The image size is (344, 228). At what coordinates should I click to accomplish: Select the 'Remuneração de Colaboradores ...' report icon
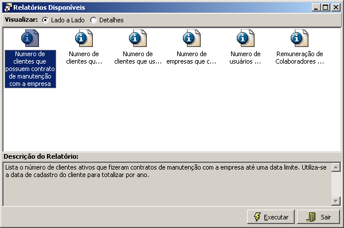299,38
